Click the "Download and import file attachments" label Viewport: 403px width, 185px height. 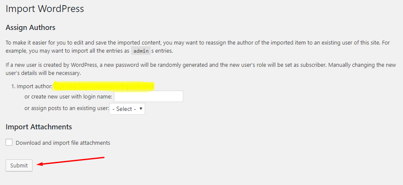click(63, 143)
